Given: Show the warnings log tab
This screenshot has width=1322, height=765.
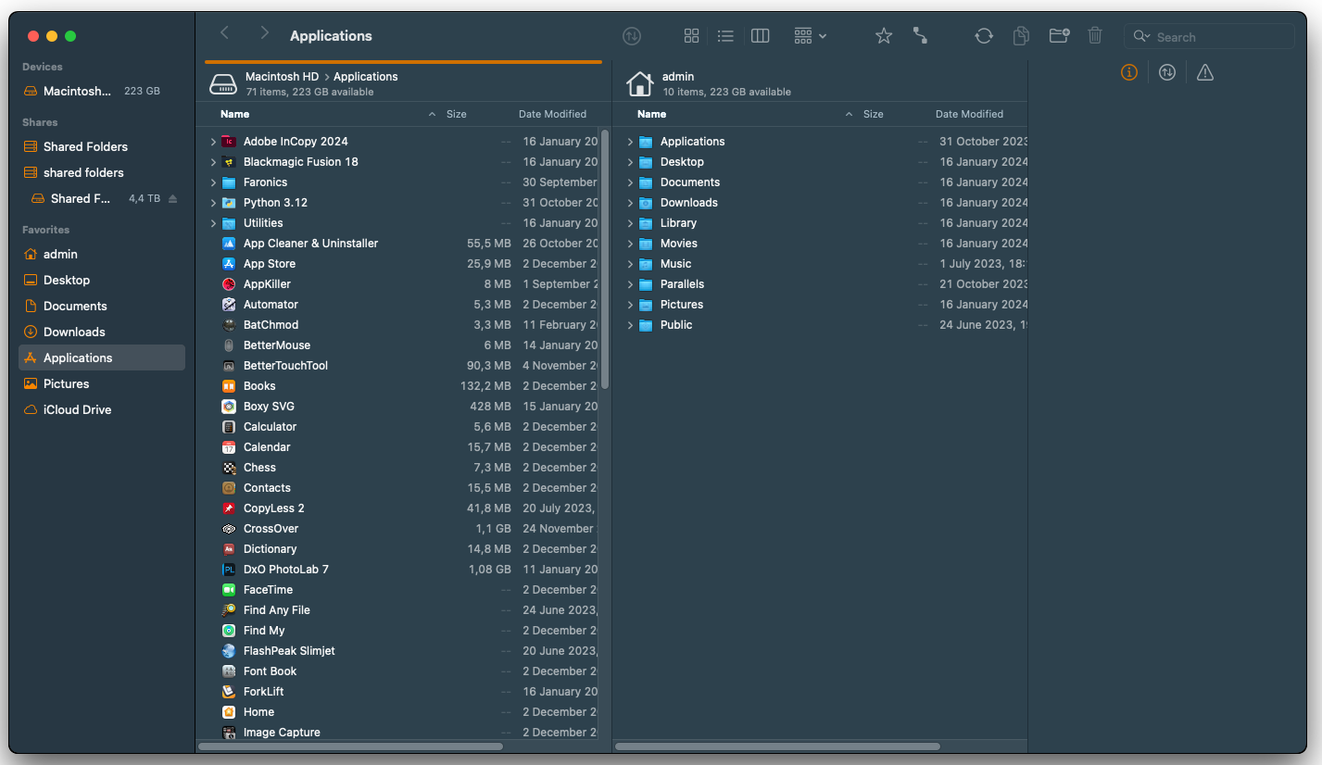Looking at the screenshot, I should click(1204, 72).
